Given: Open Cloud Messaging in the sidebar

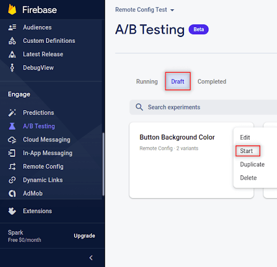Looking at the screenshot, I should click(47, 140).
